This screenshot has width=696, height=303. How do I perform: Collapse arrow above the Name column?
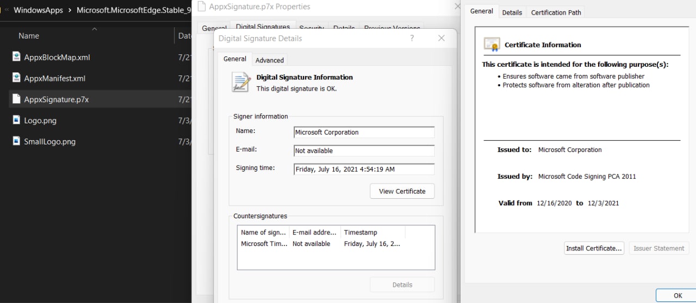pos(95,29)
